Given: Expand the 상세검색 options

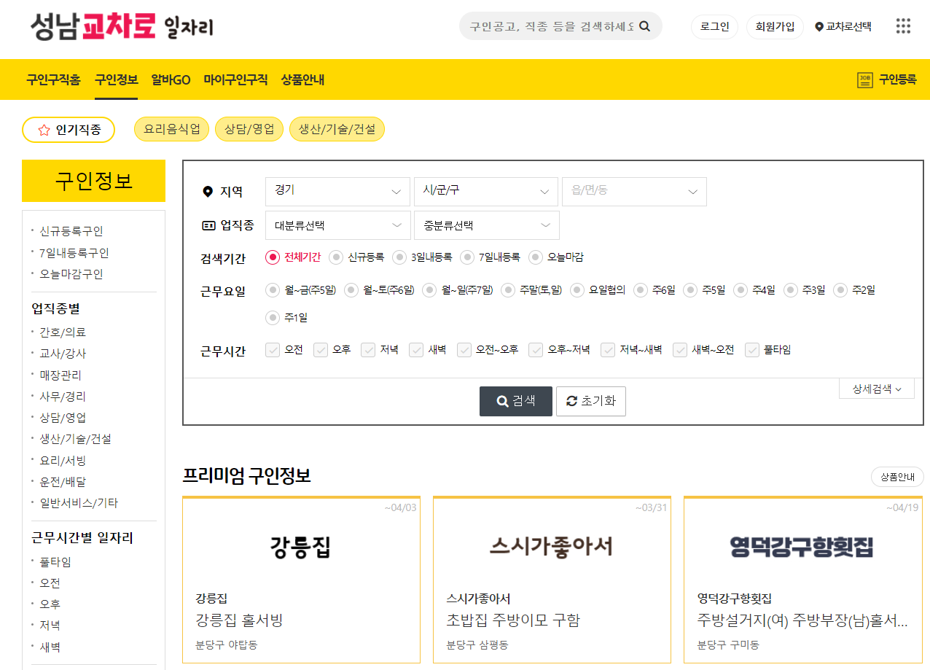Looking at the screenshot, I should pos(876,388).
